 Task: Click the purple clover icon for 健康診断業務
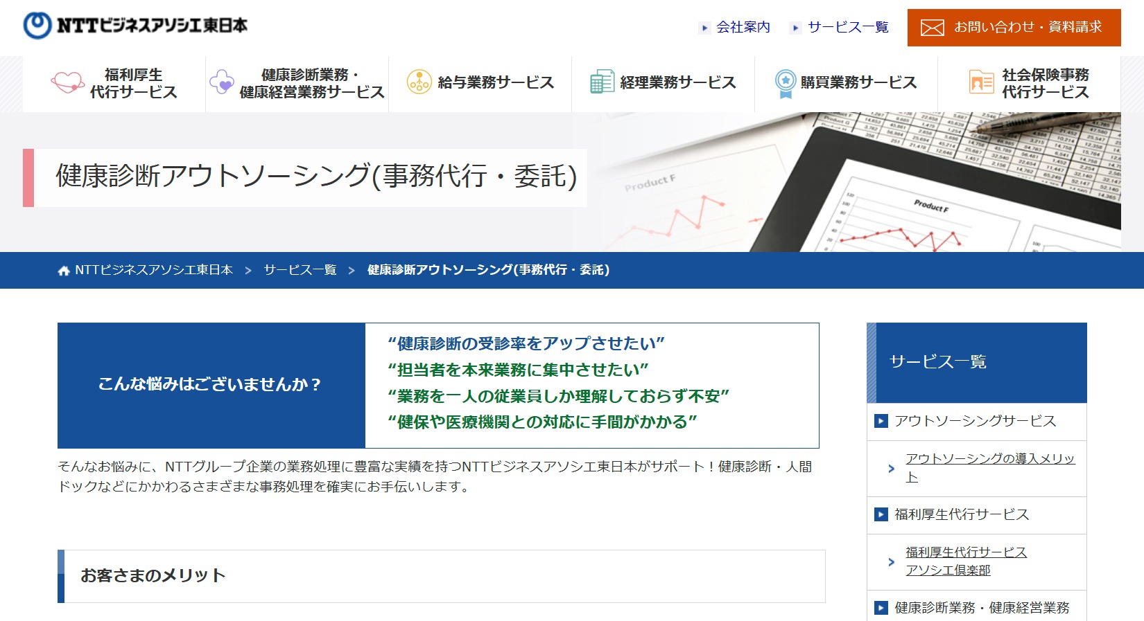[221, 82]
